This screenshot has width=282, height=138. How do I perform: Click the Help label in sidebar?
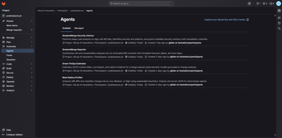click(x=9, y=130)
